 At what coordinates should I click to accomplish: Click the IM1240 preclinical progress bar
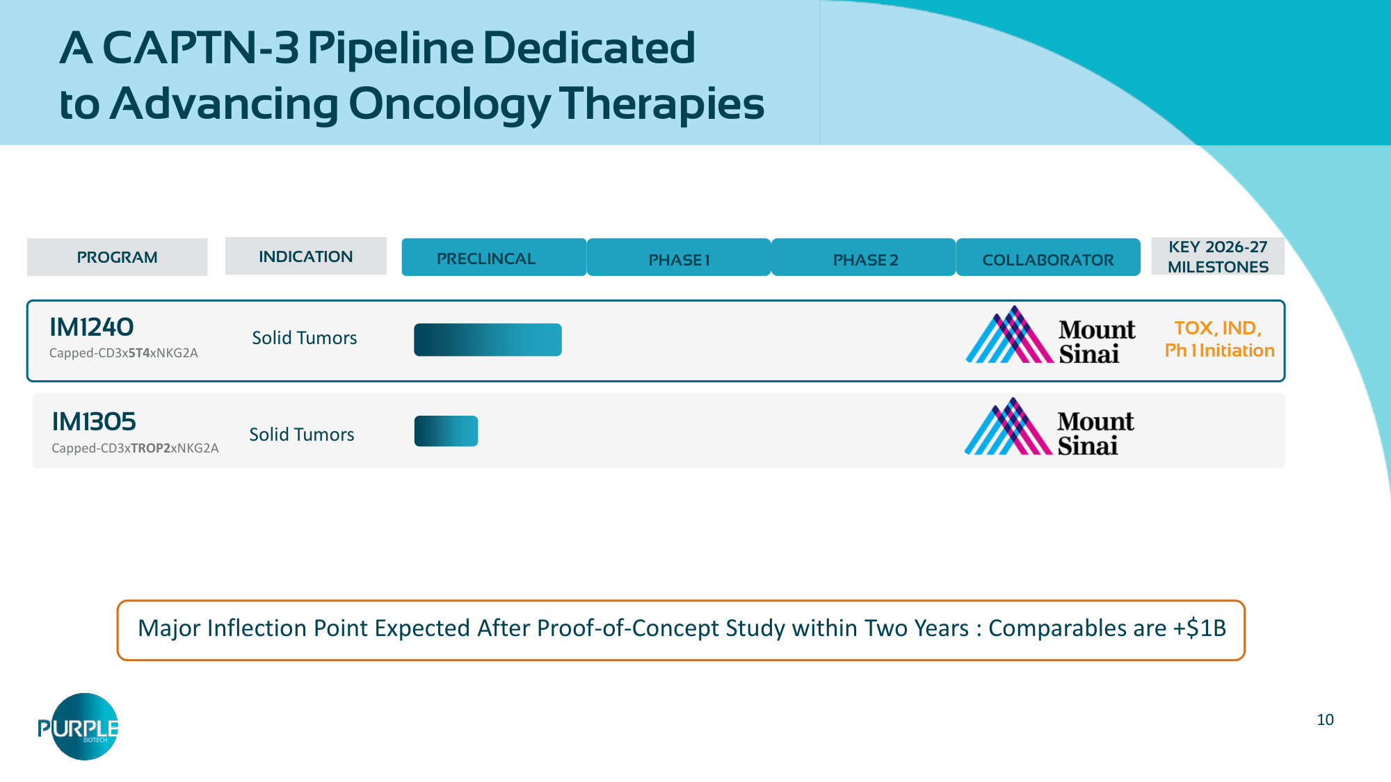(x=488, y=340)
